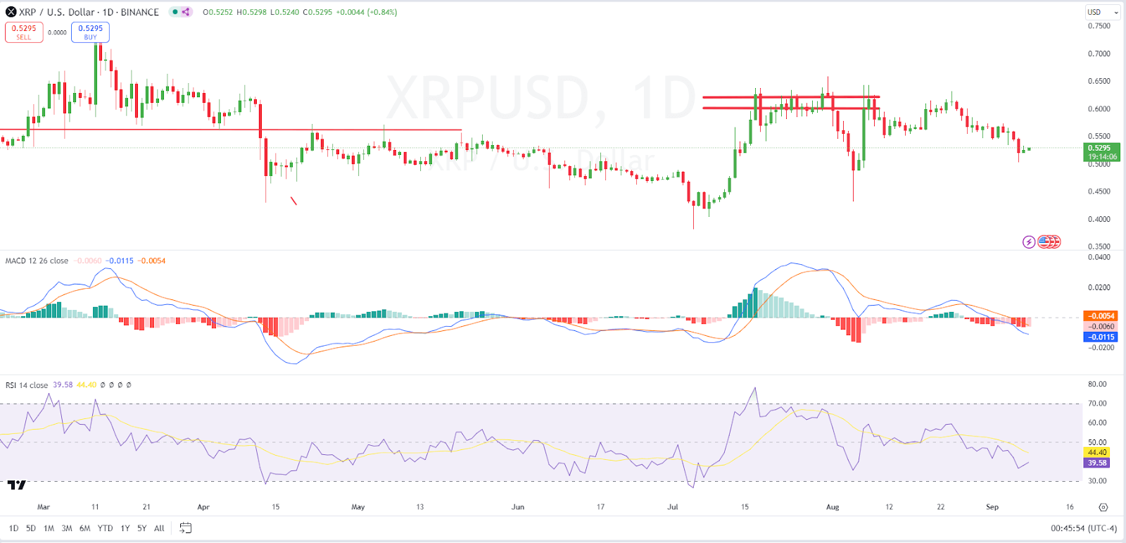Select the YTD time range
The image size is (1126, 543).
[x=105, y=528]
